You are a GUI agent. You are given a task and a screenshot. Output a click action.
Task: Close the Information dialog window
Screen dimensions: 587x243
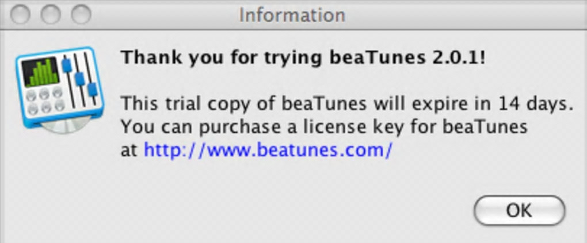20,14
